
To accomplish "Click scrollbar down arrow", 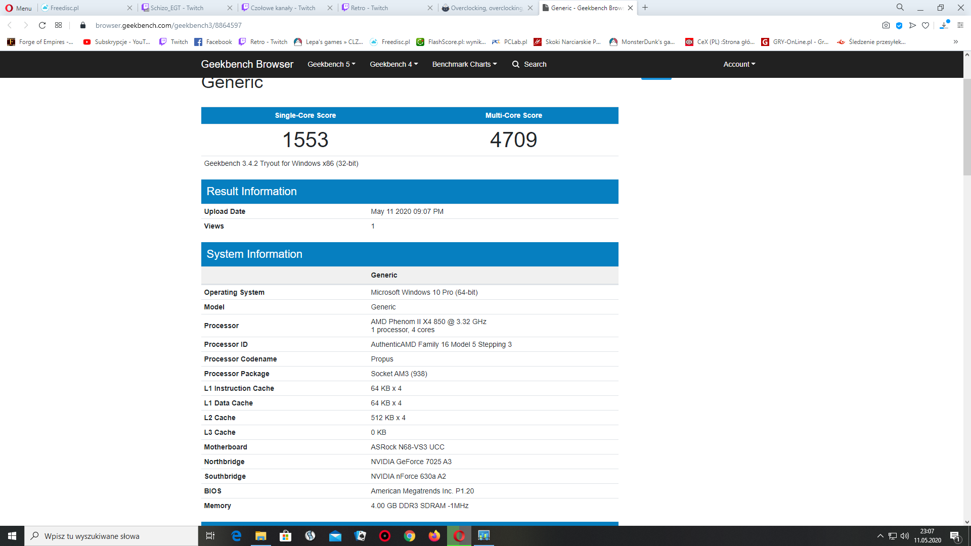I will tap(967, 522).
